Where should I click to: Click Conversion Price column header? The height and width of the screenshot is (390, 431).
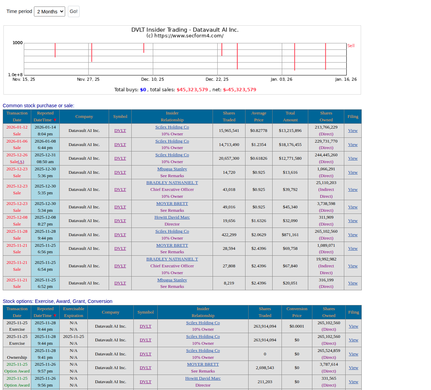[297, 312]
